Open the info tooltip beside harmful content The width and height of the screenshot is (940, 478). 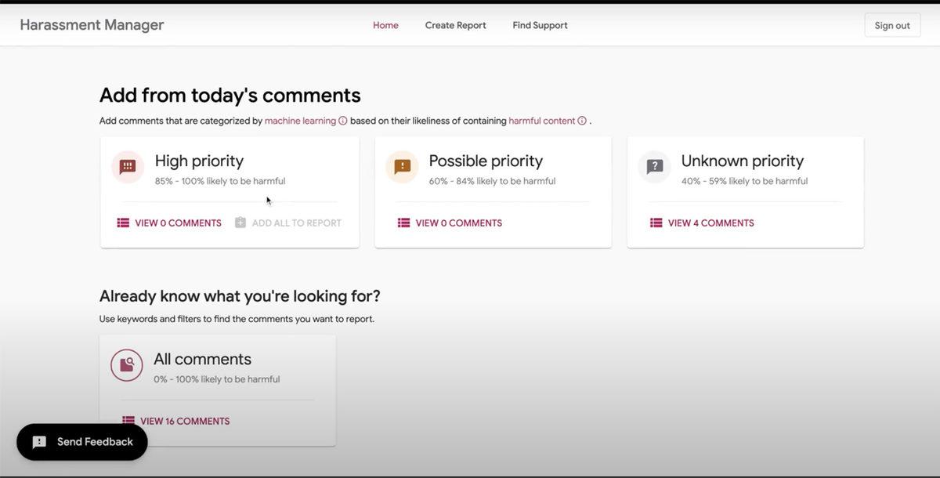point(581,121)
